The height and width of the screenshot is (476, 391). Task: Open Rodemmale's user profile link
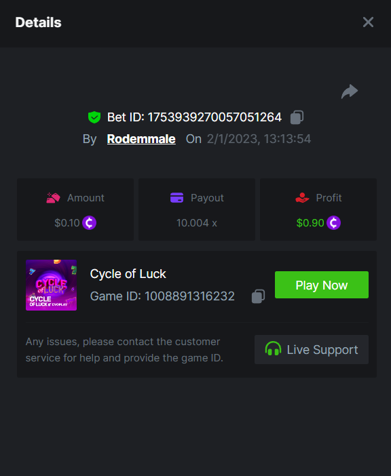(x=141, y=139)
